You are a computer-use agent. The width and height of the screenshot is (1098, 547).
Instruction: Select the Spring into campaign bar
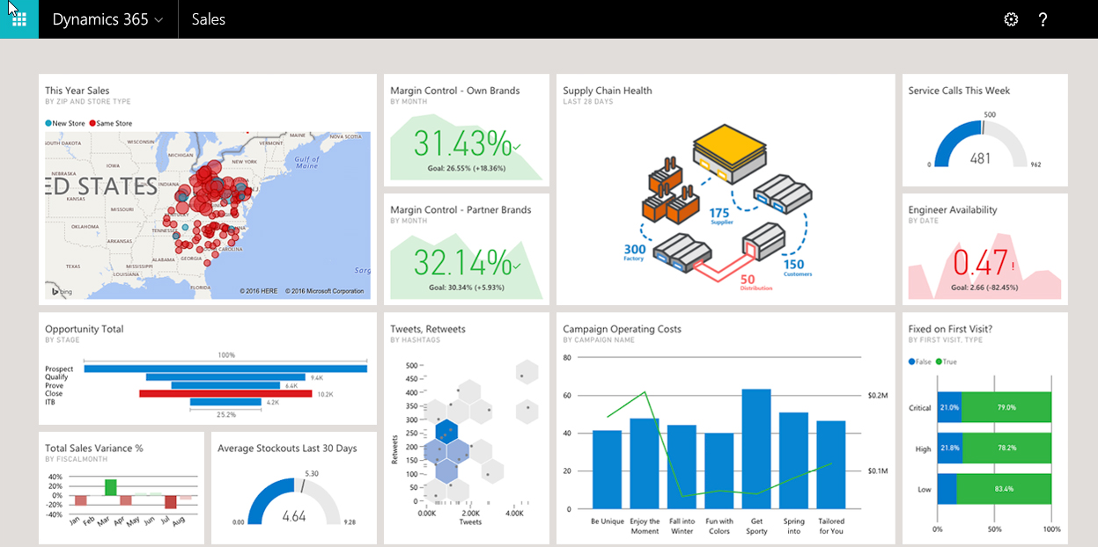tap(794, 460)
